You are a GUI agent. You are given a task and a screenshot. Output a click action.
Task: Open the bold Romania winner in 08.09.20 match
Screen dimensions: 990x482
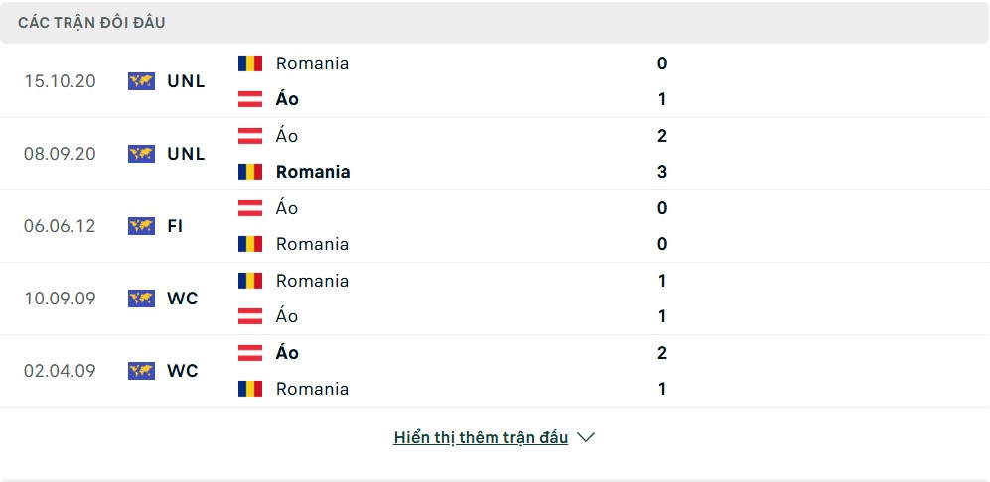pyautogui.click(x=313, y=172)
